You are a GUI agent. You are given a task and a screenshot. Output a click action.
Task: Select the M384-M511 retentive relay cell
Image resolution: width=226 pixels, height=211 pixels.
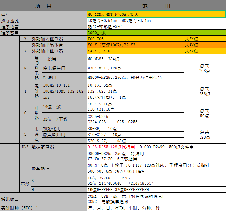(x=135, y=68)
